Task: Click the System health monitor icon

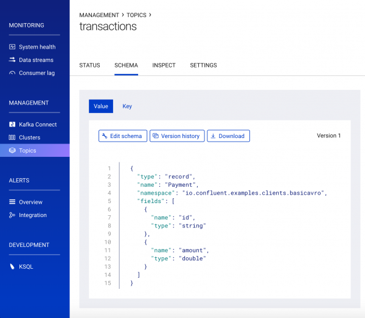Action: click(12, 47)
